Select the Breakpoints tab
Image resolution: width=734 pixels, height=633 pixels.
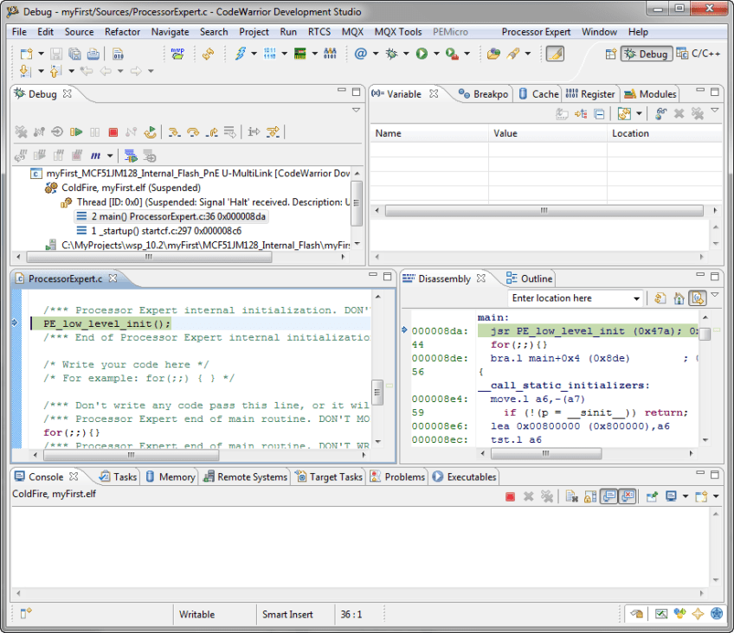coord(490,93)
